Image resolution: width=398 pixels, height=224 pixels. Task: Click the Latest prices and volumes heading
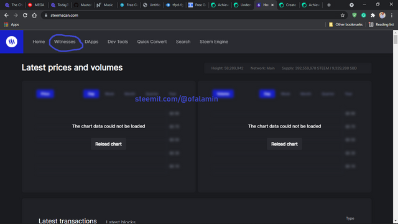click(72, 68)
